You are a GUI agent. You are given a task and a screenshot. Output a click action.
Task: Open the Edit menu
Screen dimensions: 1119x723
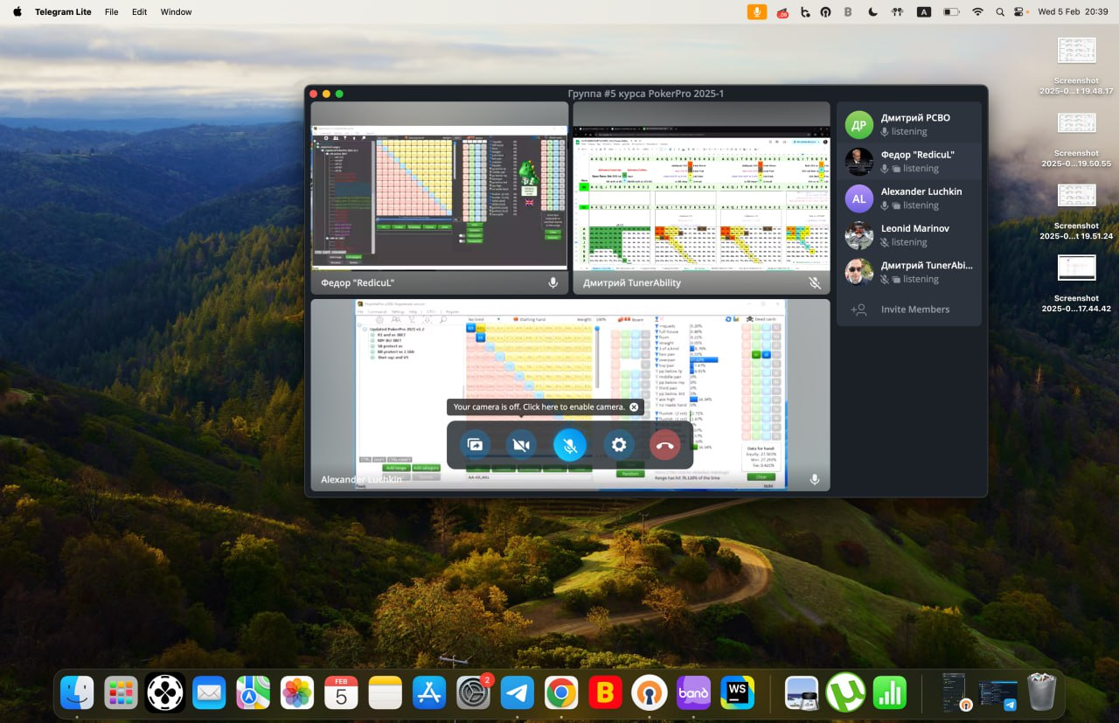point(139,12)
